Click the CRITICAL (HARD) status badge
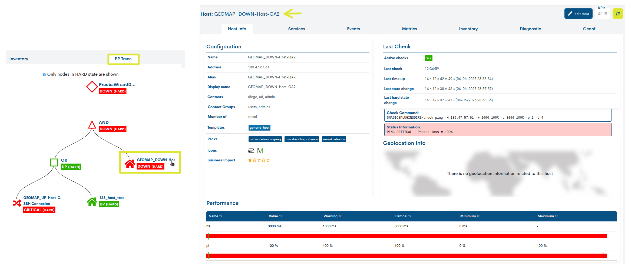 [39, 210]
